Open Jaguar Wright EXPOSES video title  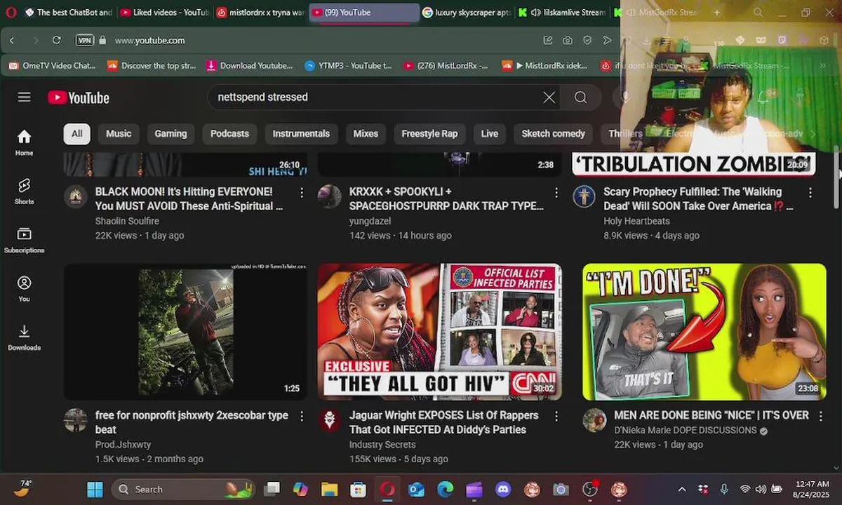click(444, 422)
